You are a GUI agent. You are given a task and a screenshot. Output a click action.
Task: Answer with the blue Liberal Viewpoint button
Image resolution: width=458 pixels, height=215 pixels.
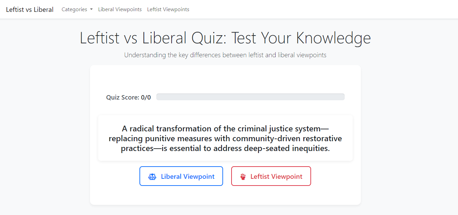[181, 176]
